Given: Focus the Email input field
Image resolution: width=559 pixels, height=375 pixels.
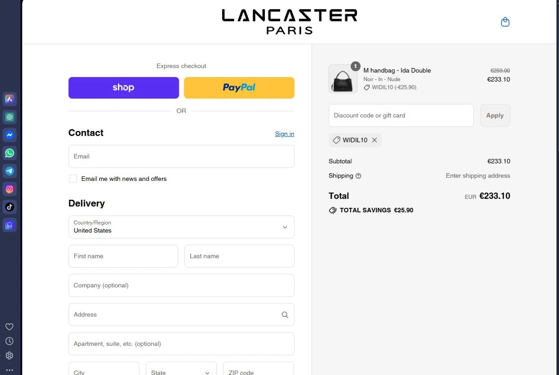Looking at the screenshot, I should click(x=181, y=157).
